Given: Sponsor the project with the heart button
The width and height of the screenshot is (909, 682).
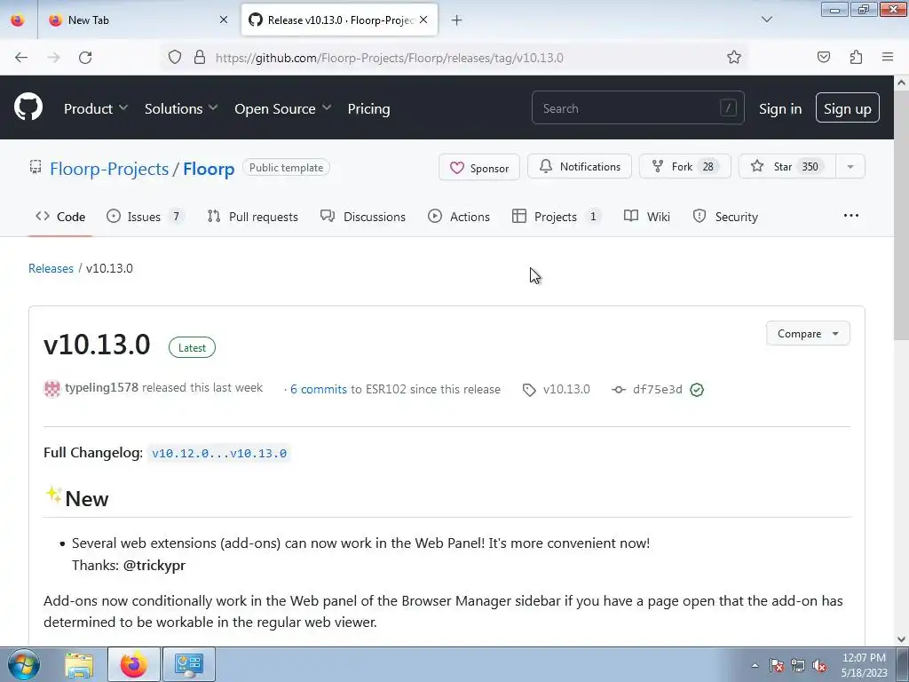Looking at the screenshot, I should click(478, 168).
